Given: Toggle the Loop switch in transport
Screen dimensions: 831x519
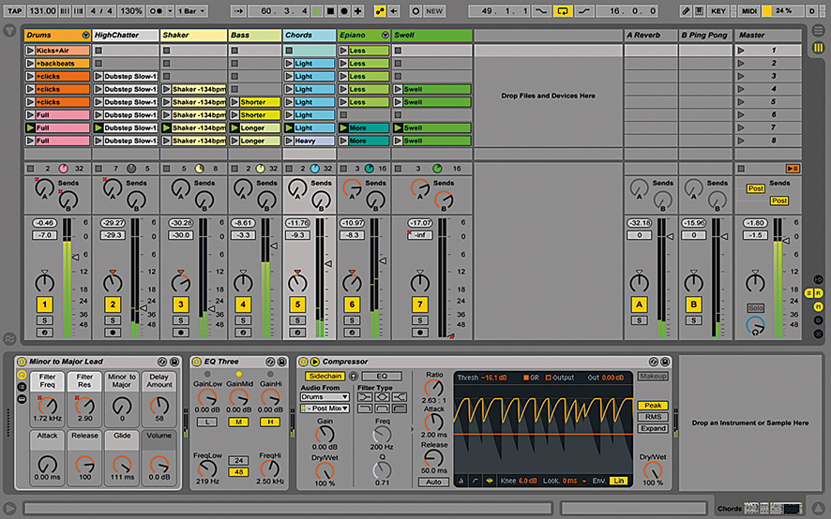Looking at the screenshot, I should [x=563, y=10].
